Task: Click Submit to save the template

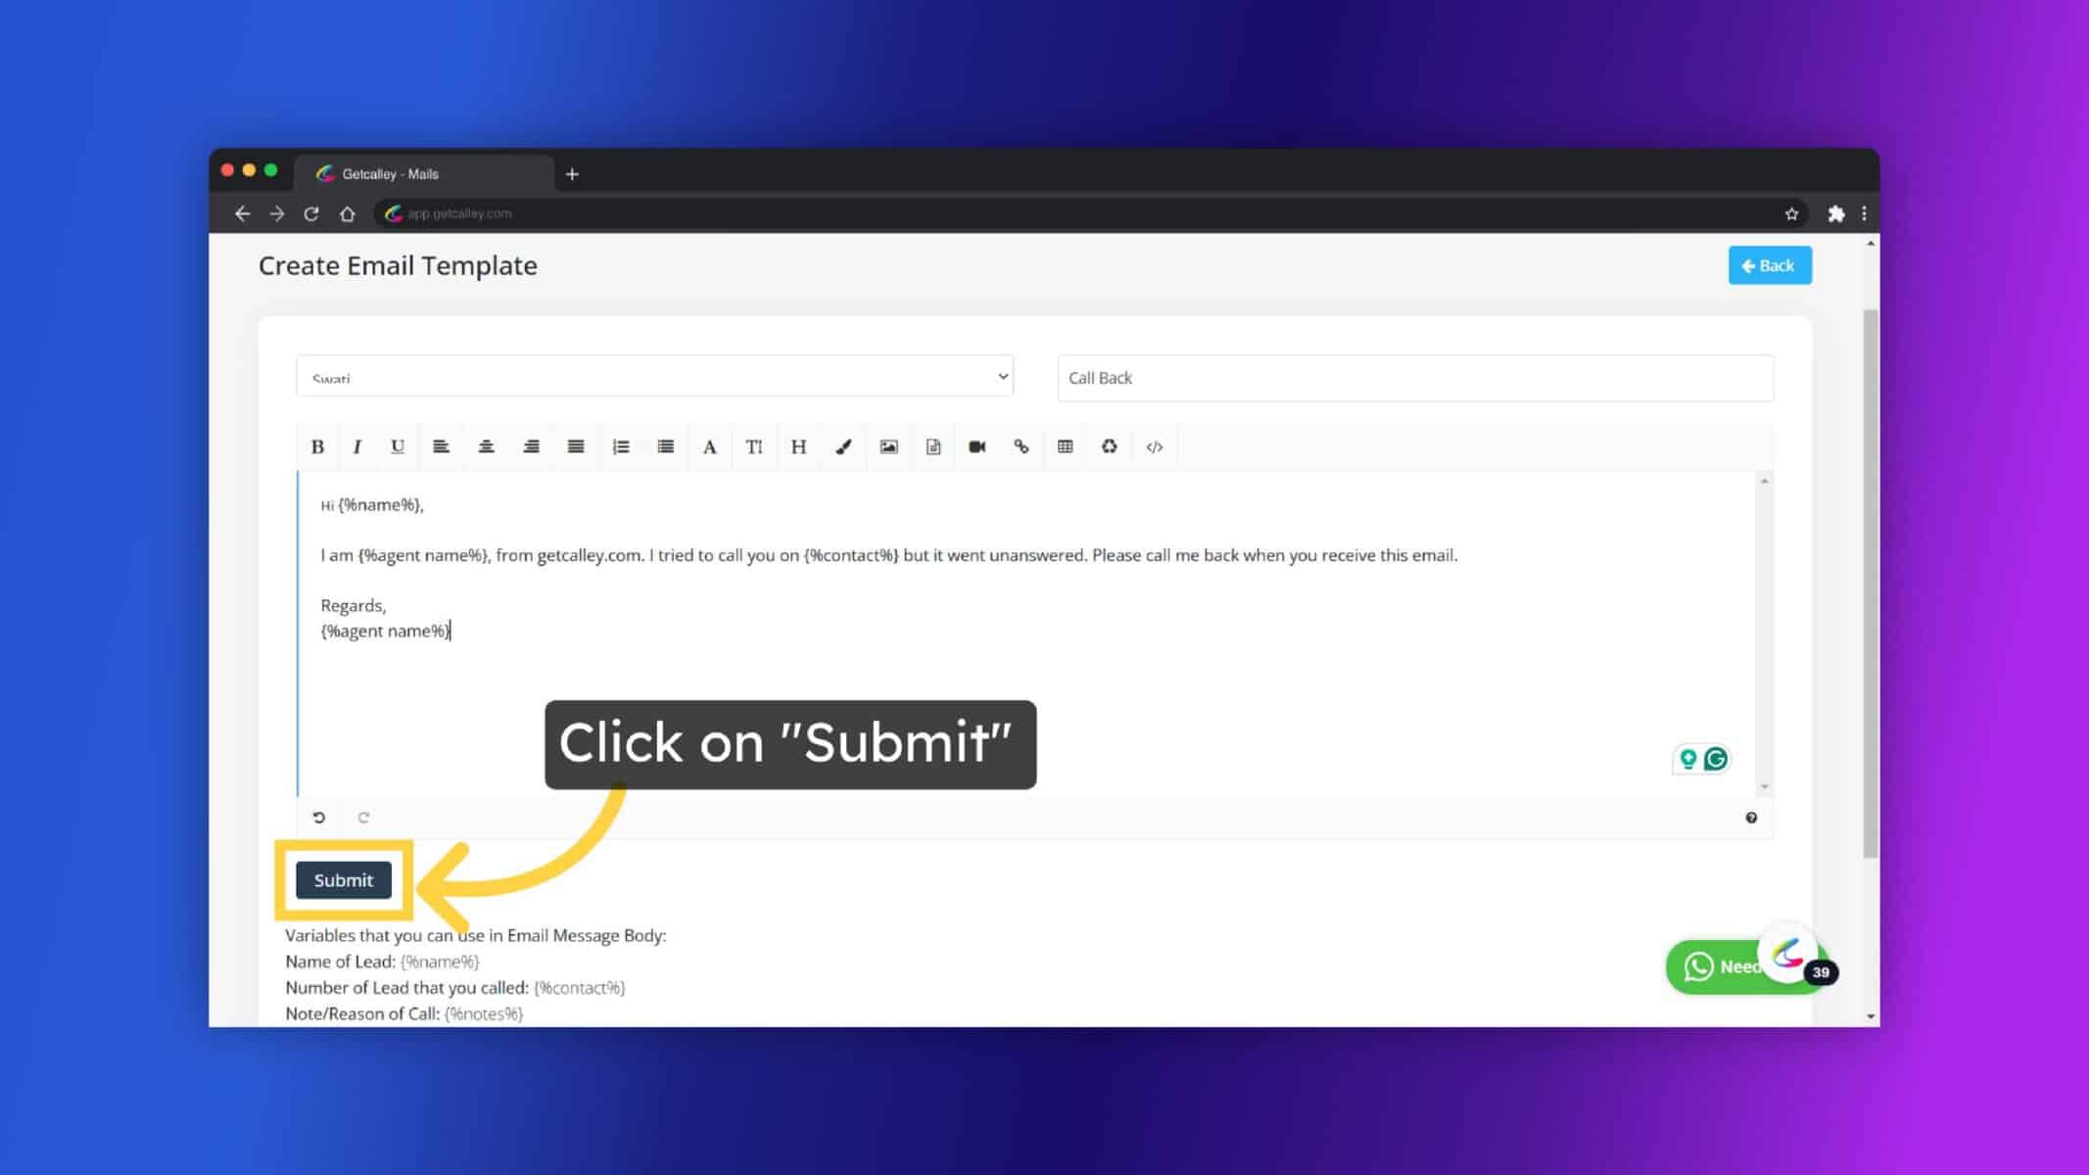Action: click(x=343, y=879)
